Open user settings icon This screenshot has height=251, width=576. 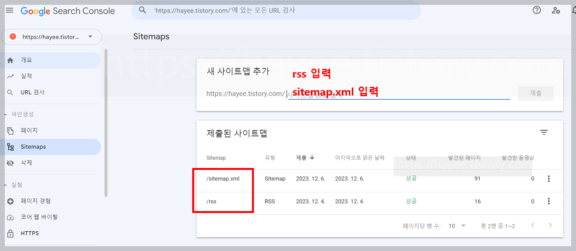coord(556,11)
